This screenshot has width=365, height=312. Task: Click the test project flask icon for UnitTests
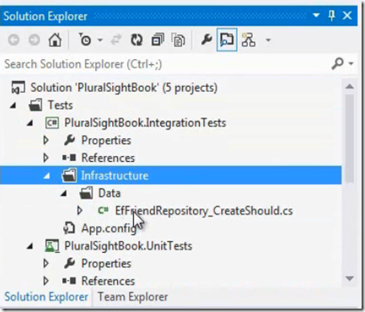52,246
